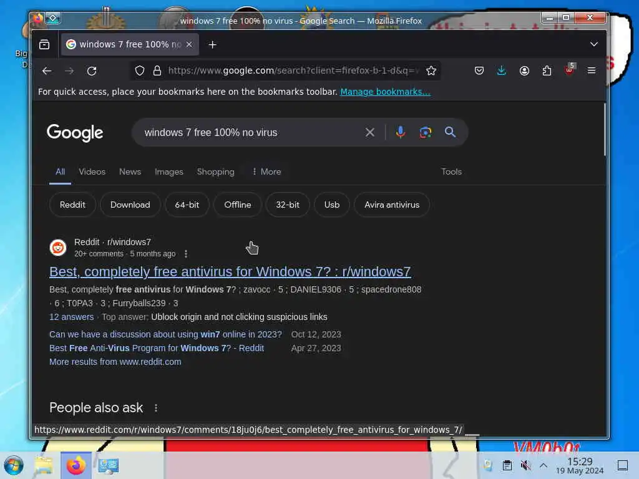Image resolution: width=639 pixels, height=479 pixels.
Task: Open Firefox account icon
Action: pos(524,71)
